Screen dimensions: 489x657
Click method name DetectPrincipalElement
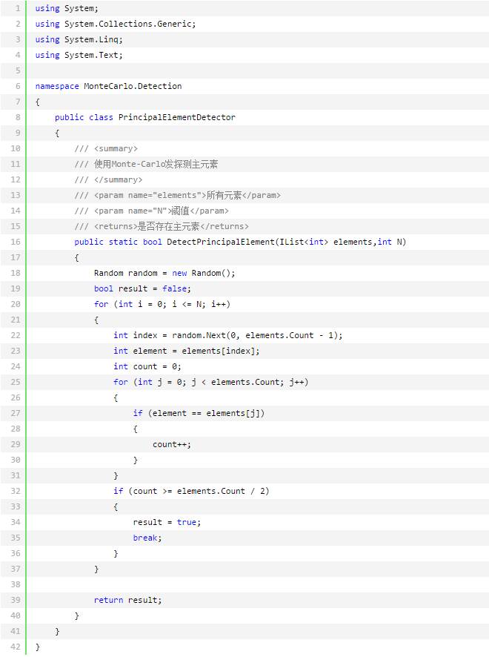(x=220, y=242)
